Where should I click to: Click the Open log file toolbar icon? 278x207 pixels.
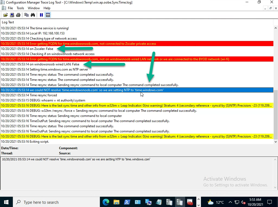click(x=5, y=15)
